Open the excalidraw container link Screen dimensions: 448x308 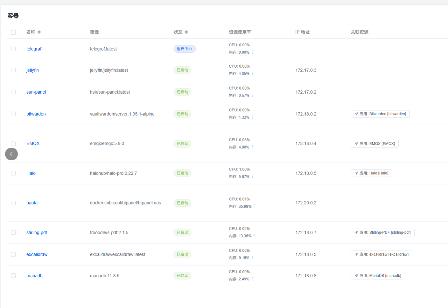(x=37, y=254)
